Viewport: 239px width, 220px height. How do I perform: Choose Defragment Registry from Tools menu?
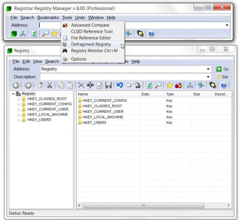(x=93, y=44)
